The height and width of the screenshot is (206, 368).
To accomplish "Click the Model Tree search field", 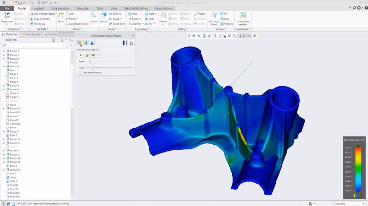I will [36, 45].
